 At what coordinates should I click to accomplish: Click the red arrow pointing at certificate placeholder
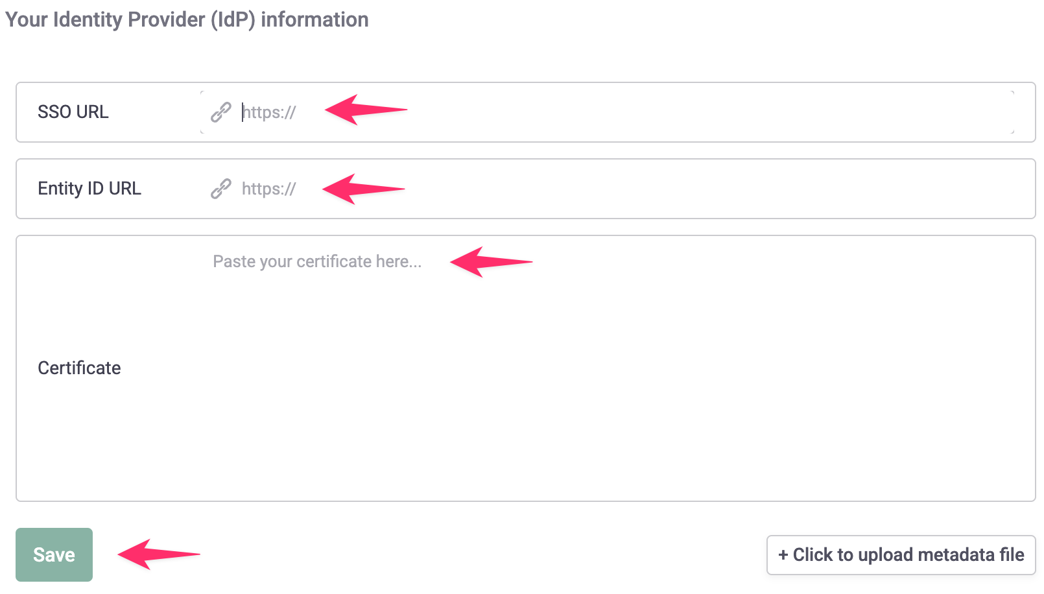pos(491,262)
